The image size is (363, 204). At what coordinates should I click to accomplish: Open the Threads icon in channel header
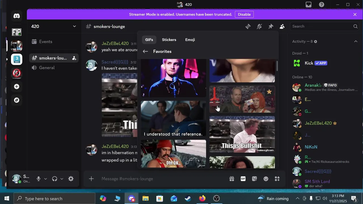pyautogui.click(x=248, y=26)
